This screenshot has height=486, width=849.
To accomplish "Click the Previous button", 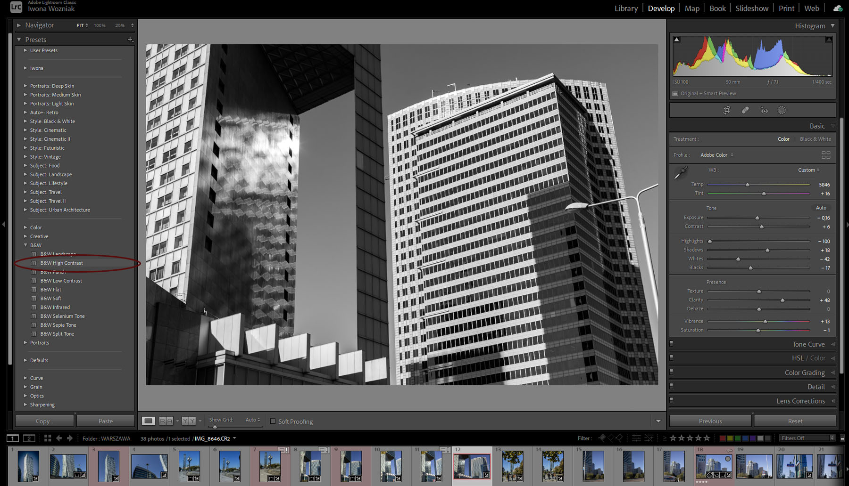I will pyautogui.click(x=710, y=421).
